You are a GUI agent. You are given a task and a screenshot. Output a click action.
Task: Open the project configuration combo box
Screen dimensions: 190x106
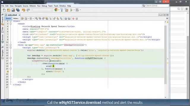(x=43, y=10)
